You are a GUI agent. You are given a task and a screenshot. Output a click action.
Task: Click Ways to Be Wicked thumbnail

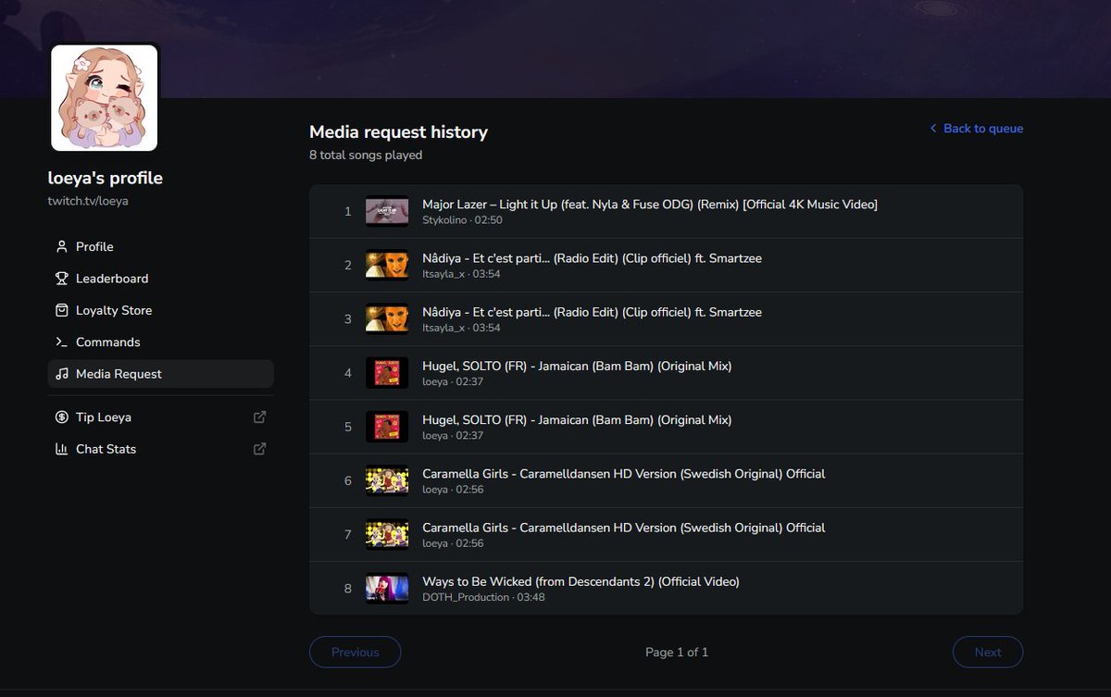click(x=387, y=588)
